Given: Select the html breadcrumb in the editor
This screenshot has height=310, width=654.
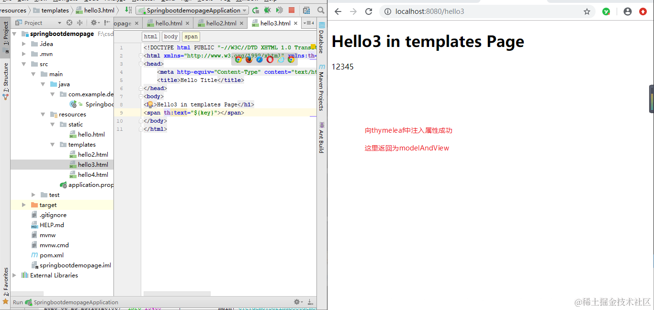Looking at the screenshot, I should 150,36.
